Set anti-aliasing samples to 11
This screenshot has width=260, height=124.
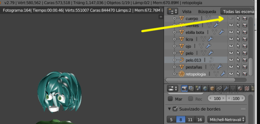190,120
